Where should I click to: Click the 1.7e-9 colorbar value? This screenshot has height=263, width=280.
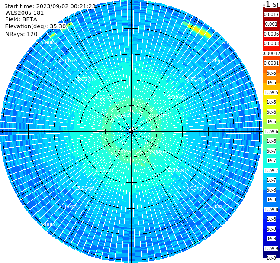[271, 248]
